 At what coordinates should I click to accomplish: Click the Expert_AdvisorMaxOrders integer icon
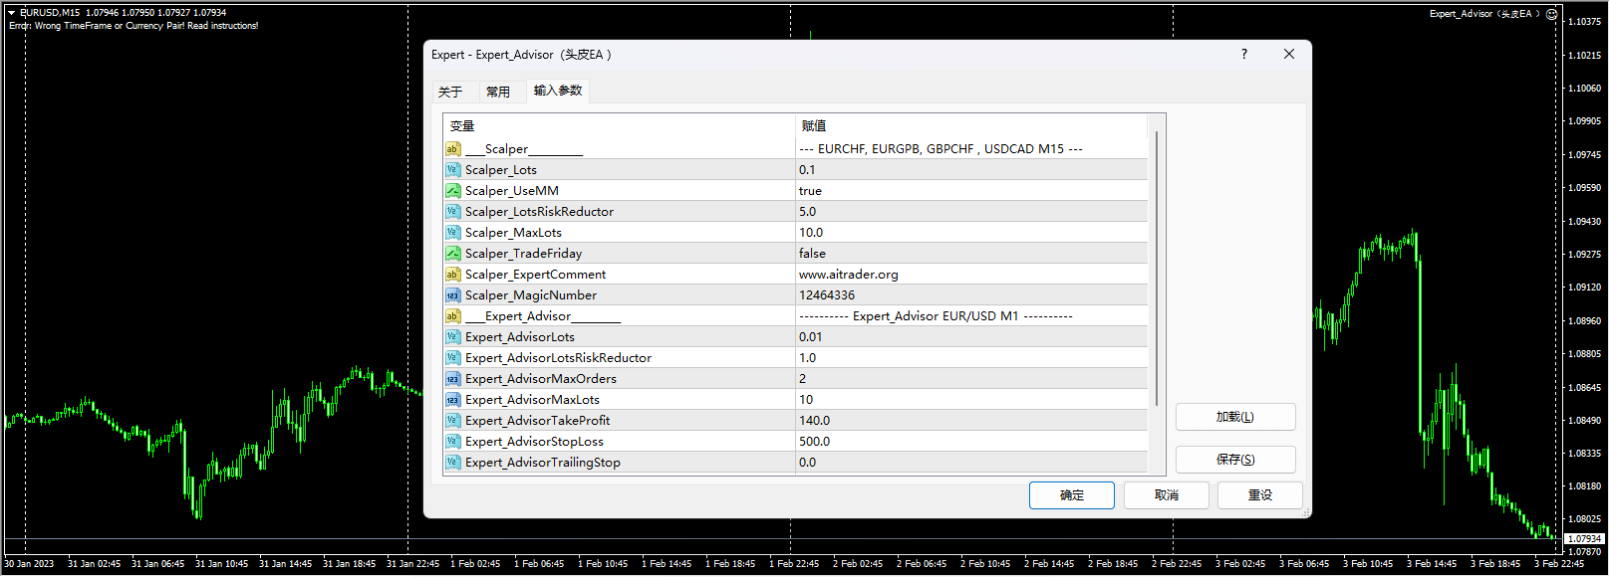(452, 379)
